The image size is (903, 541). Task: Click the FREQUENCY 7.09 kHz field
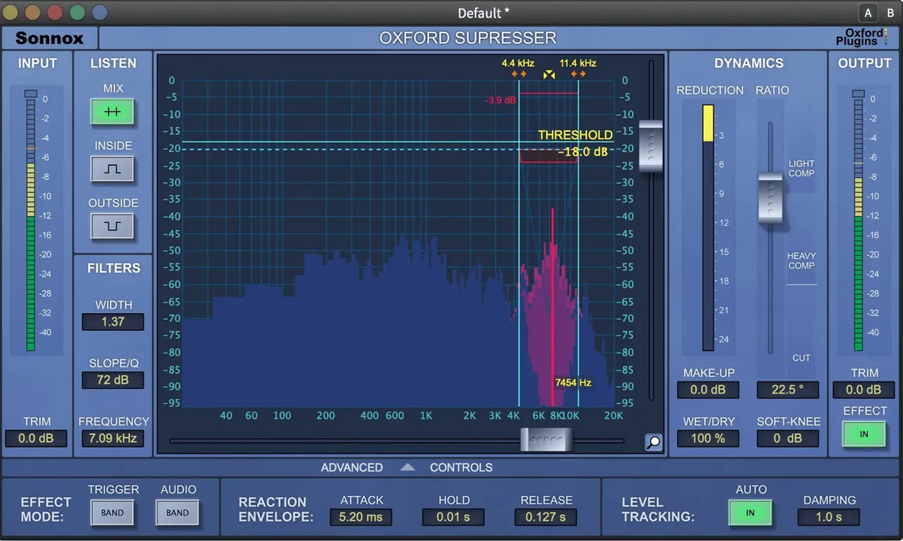click(112, 438)
